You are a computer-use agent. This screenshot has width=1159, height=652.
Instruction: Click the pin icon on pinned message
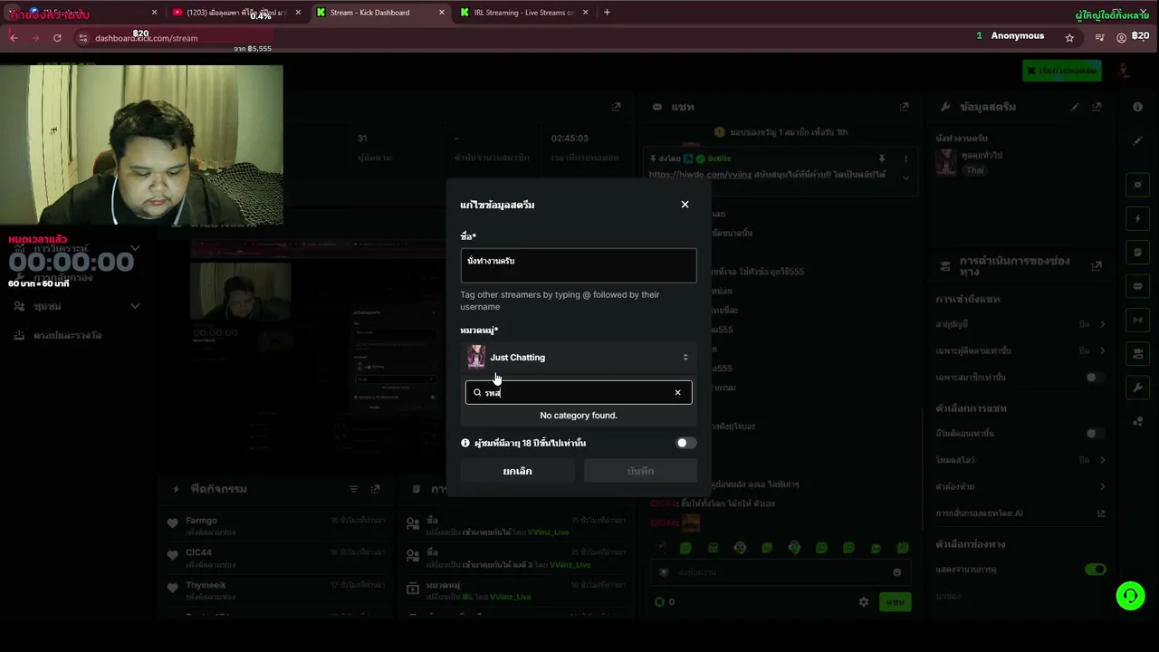click(881, 158)
